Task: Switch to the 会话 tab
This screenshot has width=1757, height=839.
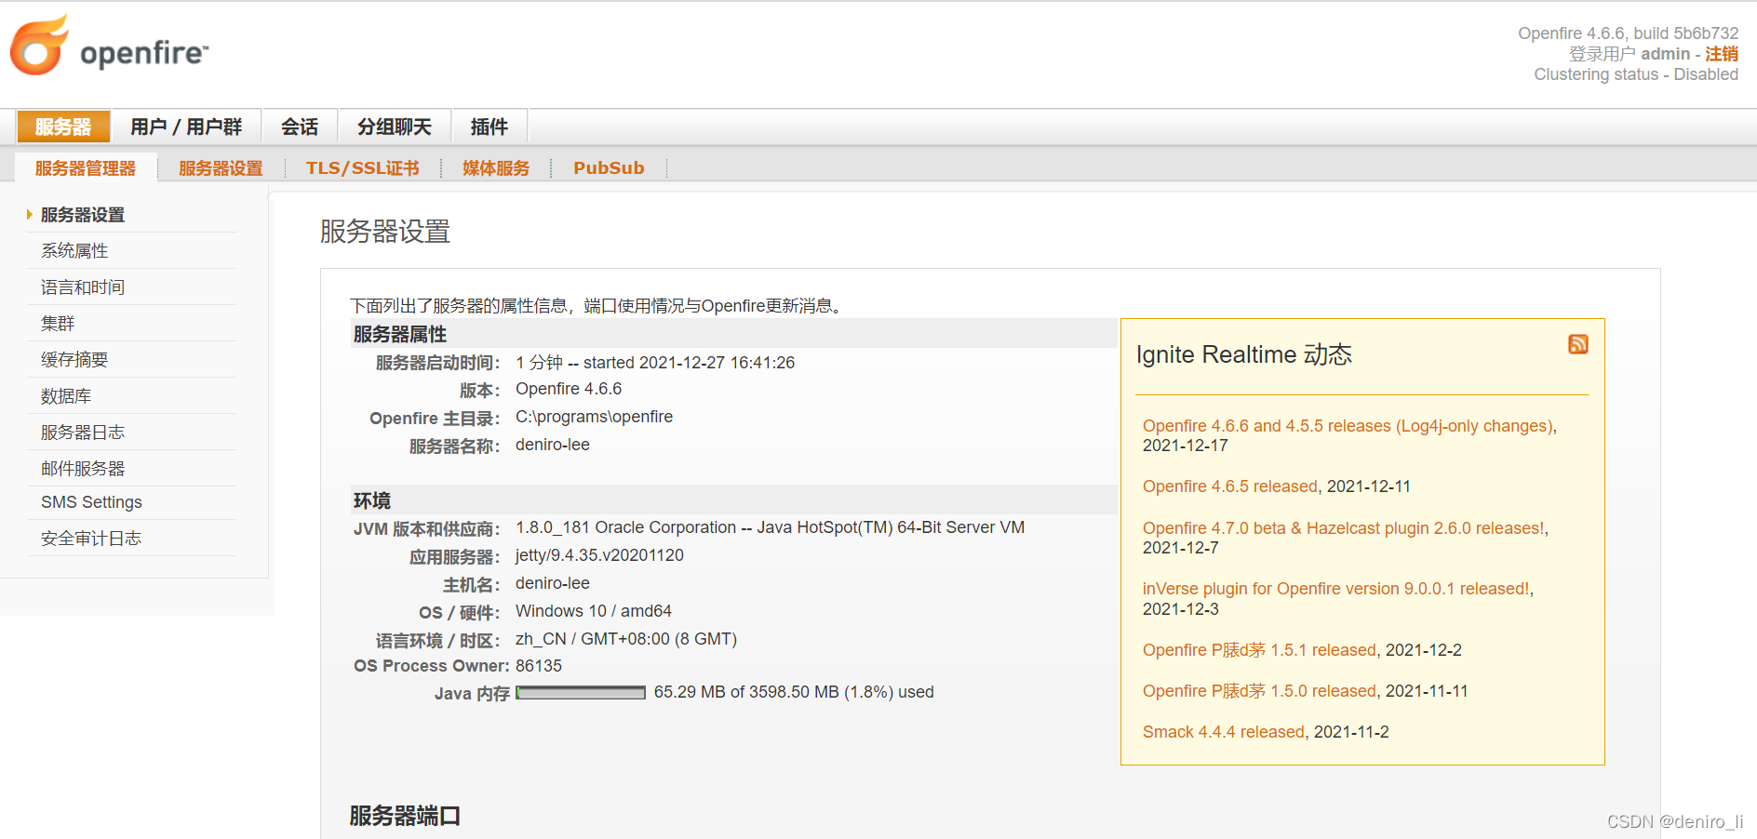Action: click(x=300, y=127)
